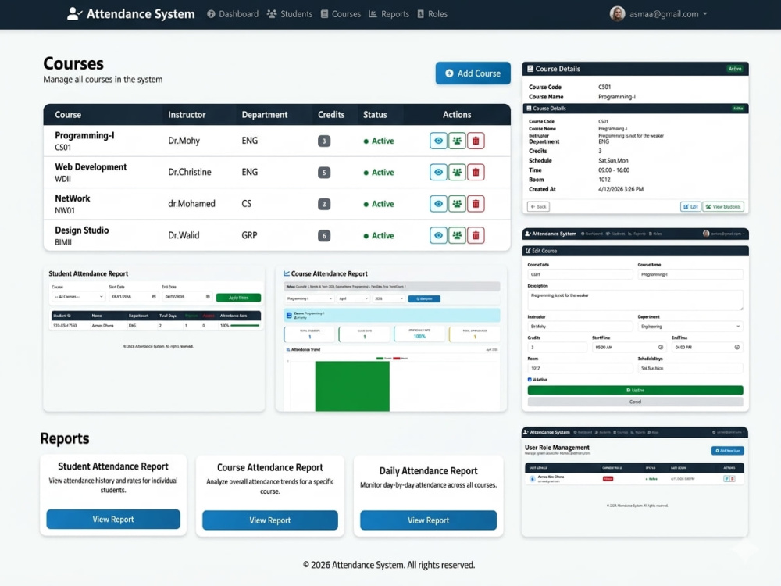
Task: Click the Start Date calendar icon
Action: [153, 296]
